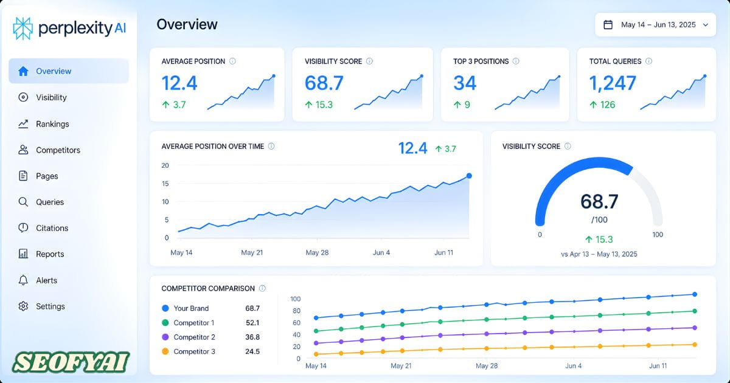Open the Pages menu item
The width and height of the screenshot is (730, 383).
click(47, 176)
